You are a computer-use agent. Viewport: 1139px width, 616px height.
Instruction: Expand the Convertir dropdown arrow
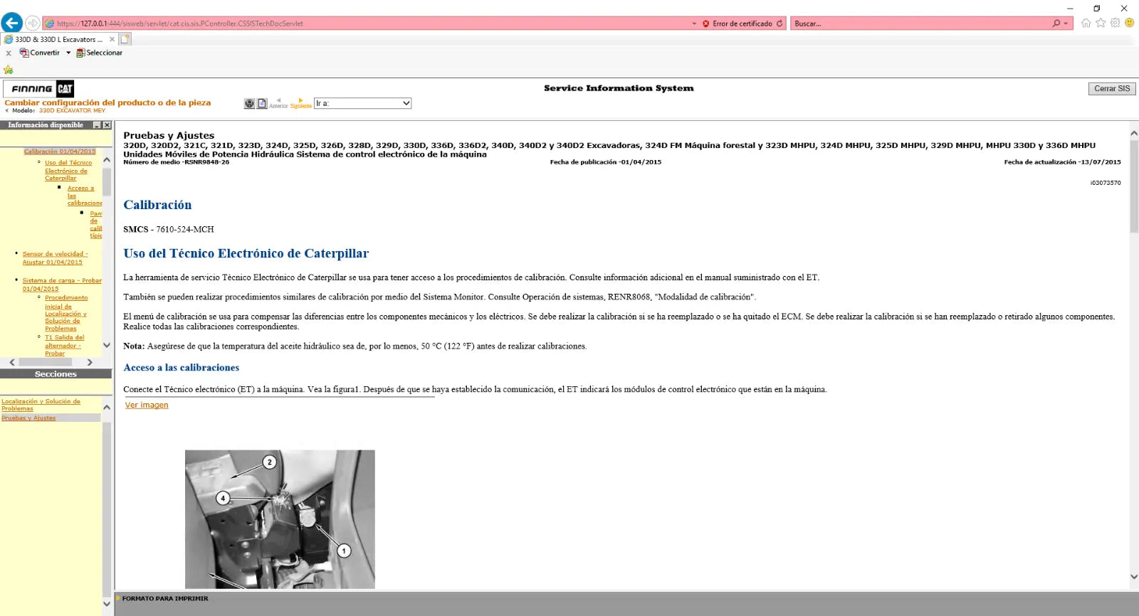click(x=68, y=53)
